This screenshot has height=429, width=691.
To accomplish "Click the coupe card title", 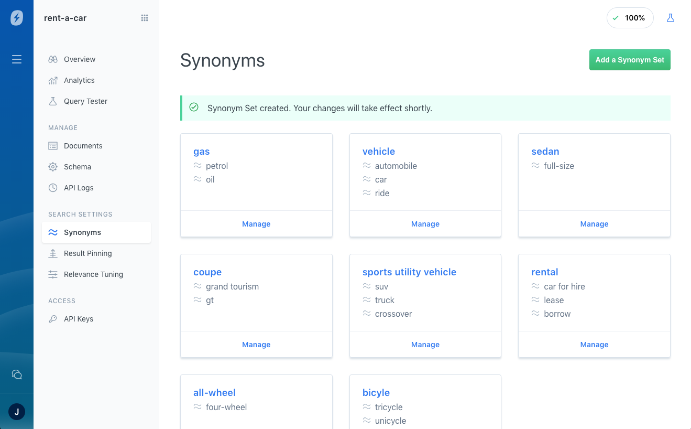I will point(207,272).
